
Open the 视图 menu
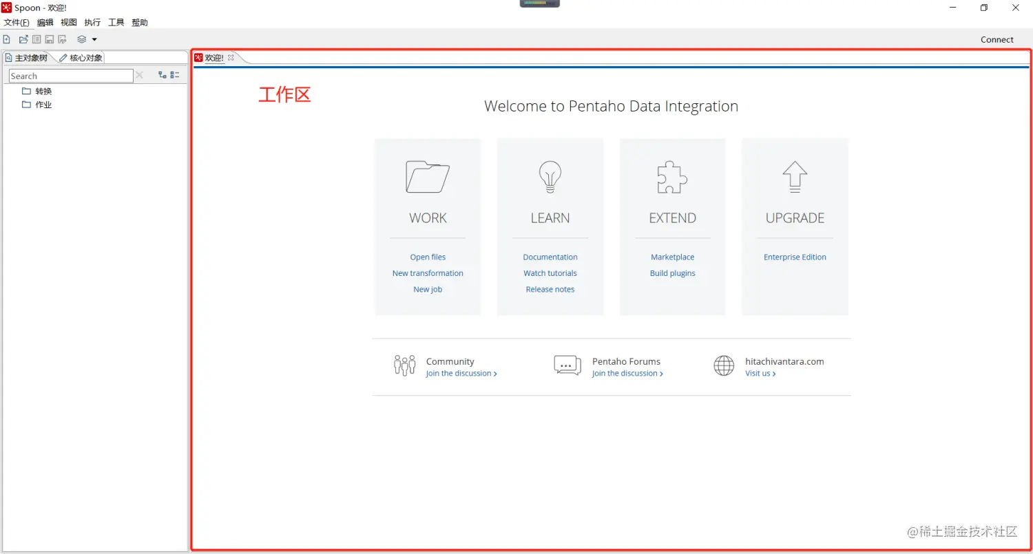coord(69,23)
